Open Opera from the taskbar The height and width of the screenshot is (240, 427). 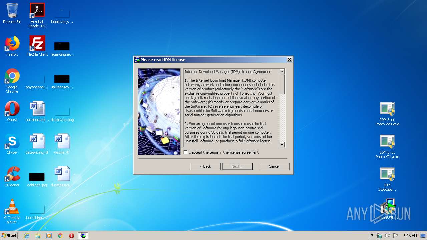71,236
